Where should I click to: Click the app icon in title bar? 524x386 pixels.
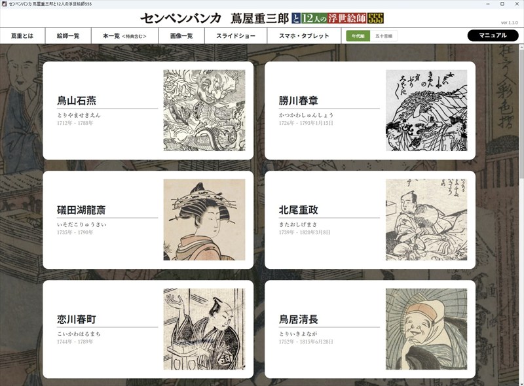point(5,4)
